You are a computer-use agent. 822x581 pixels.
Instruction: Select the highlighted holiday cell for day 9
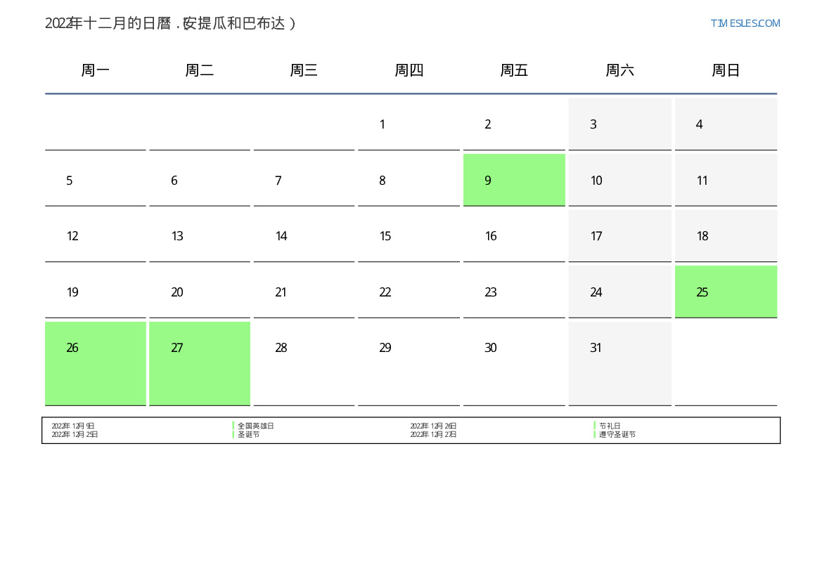(514, 180)
